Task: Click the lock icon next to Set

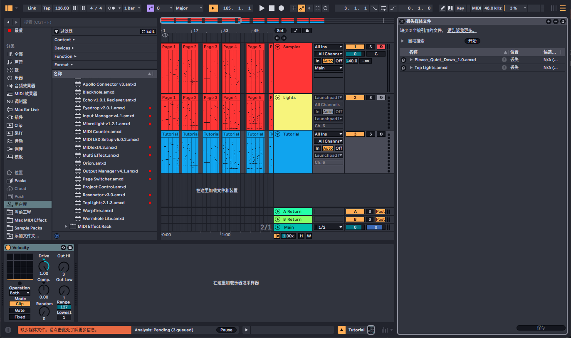Action: [x=307, y=31]
